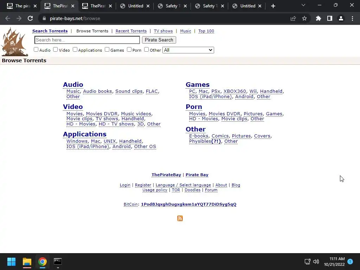Launch File Explorer from the taskbar
The width and height of the screenshot is (360, 270).
tap(27, 262)
